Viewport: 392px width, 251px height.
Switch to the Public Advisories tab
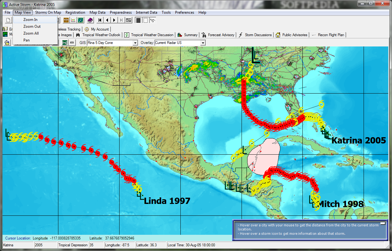click(x=292, y=35)
